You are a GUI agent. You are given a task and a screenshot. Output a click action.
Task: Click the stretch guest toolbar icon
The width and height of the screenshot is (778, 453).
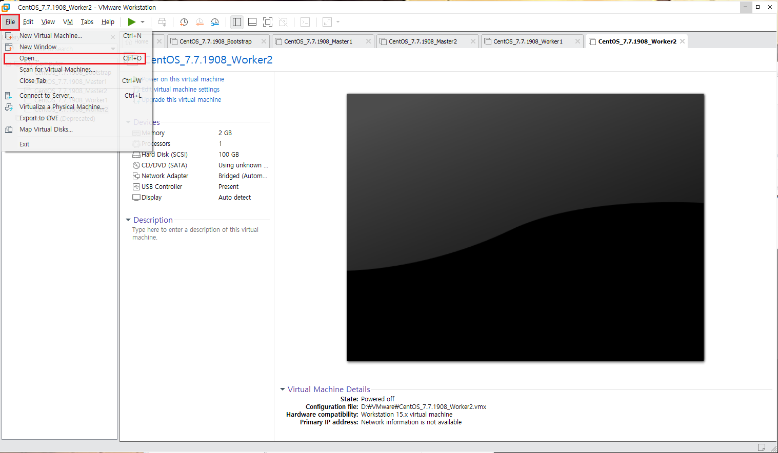pos(327,22)
